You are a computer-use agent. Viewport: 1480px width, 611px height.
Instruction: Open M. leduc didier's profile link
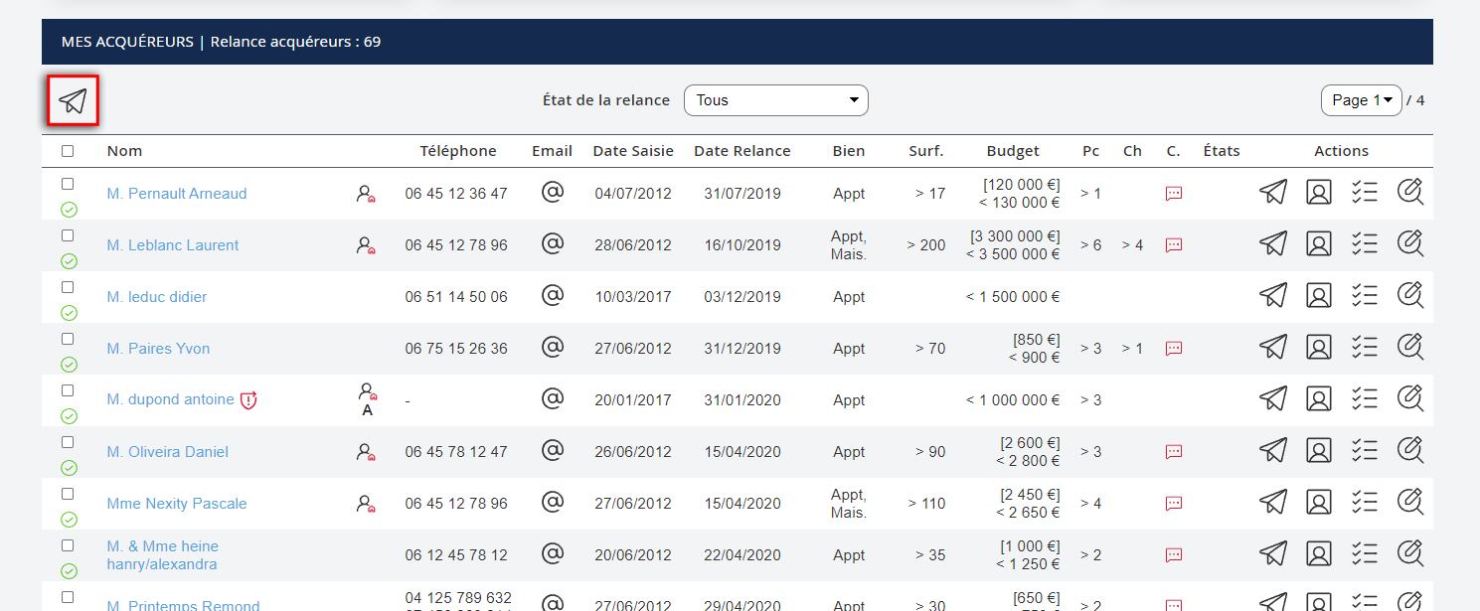click(157, 297)
